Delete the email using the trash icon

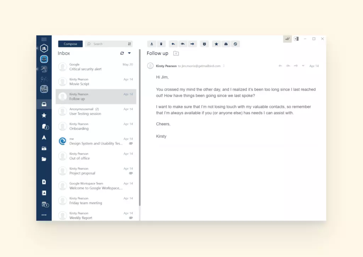pos(161,44)
